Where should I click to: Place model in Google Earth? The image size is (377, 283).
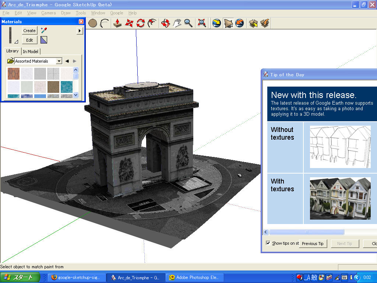point(239,23)
